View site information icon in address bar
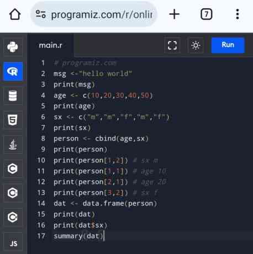The height and width of the screenshot is (254, 253). (x=40, y=14)
